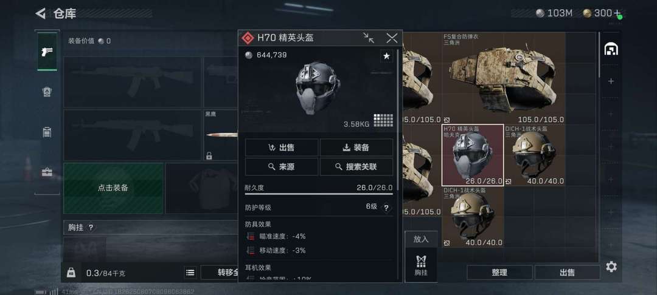This screenshot has width=657, height=295.
Task: Toggle the weight lock icon at bottom left
Action: 71,273
